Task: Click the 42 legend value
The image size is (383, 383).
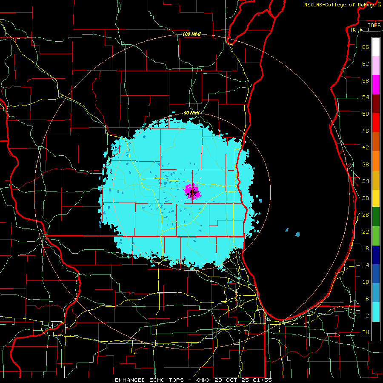Action: [x=366, y=148]
